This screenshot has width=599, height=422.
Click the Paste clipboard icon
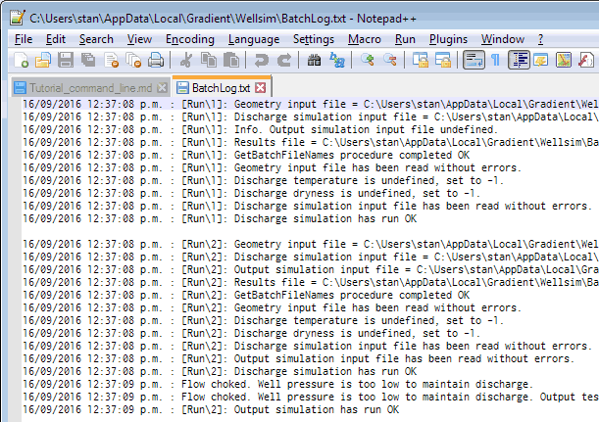point(231,60)
